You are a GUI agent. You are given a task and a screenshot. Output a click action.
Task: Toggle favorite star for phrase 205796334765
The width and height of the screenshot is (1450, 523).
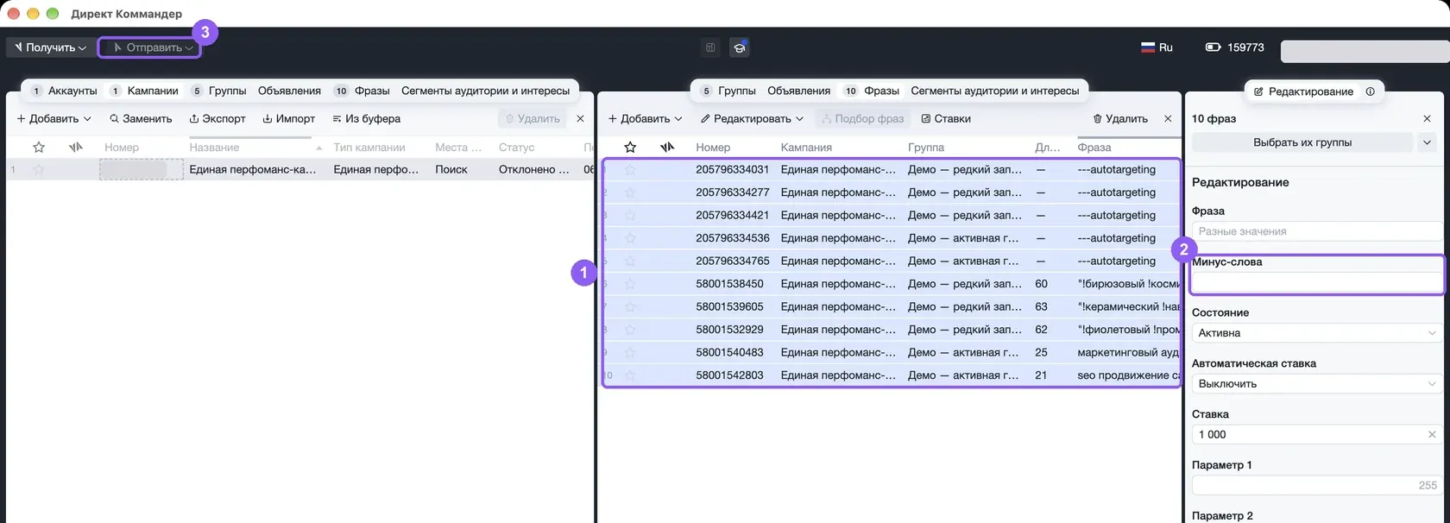630,261
